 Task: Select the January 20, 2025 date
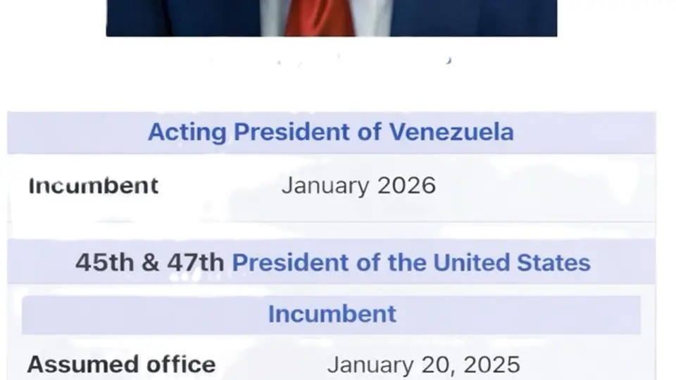coord(423,365)
